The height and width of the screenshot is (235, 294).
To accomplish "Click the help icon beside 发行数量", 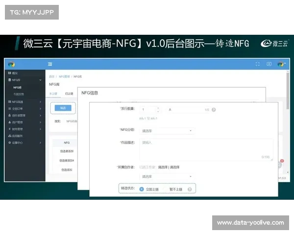I will pyautogui.click(x=214, y=110).
